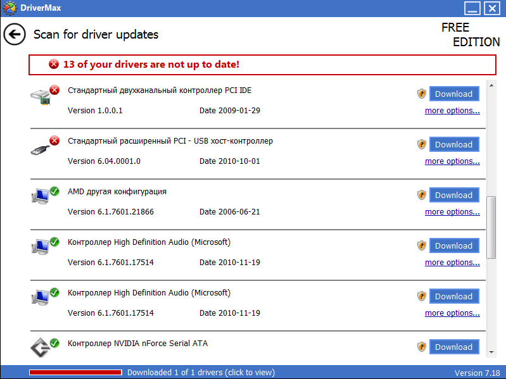The width and height of the screenshot is (506, 379).
Task: Click red outdated badge on USB host controller
Action: tap(54, 140)
